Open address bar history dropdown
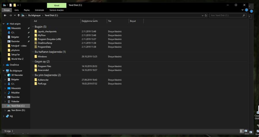This screenshot has width=259, height=137. coord(203,15)
